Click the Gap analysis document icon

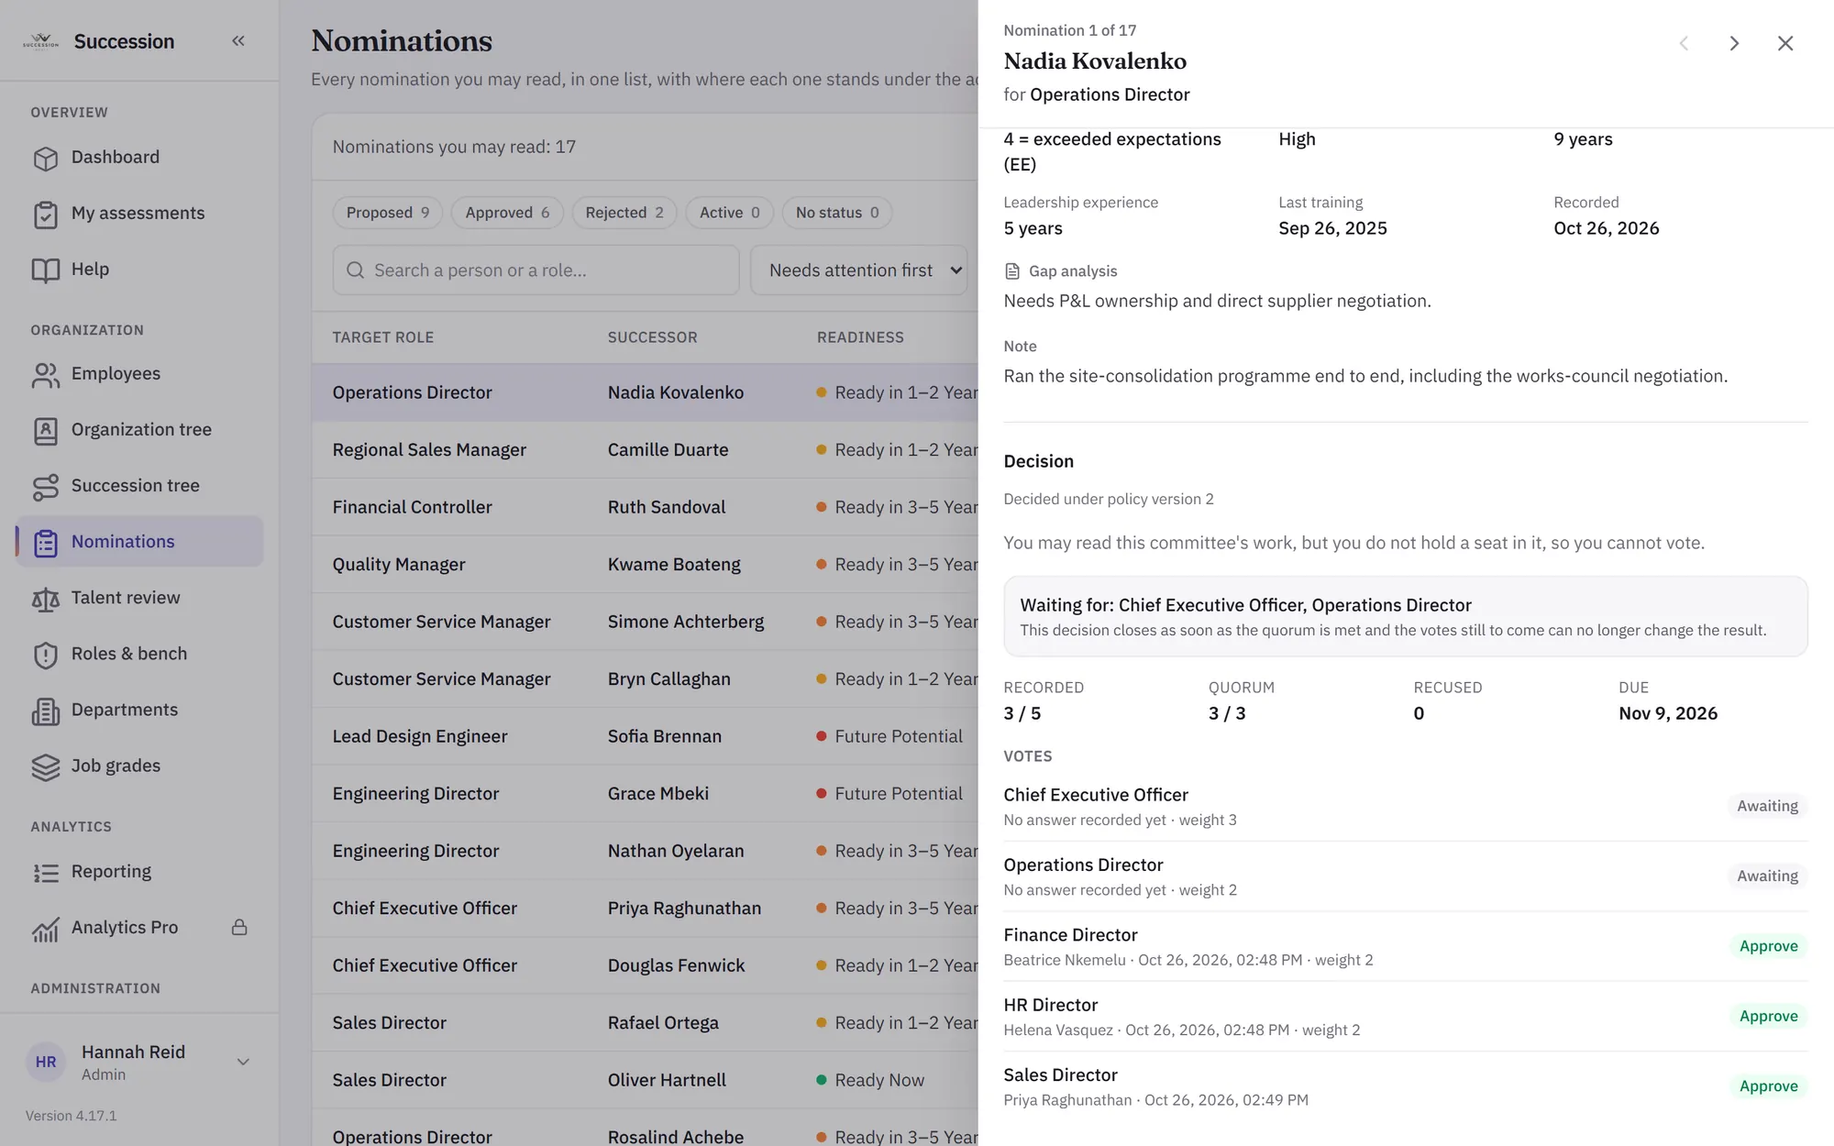1012,271
